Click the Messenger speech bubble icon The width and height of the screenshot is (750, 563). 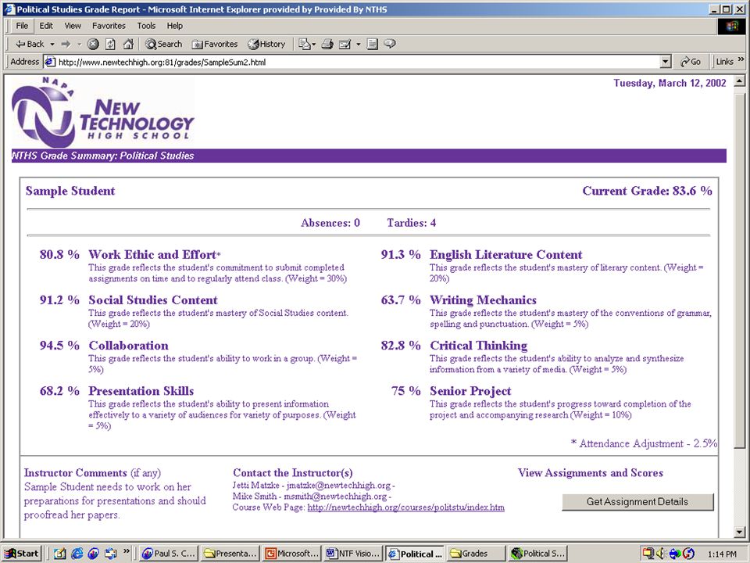coord(390,44)
